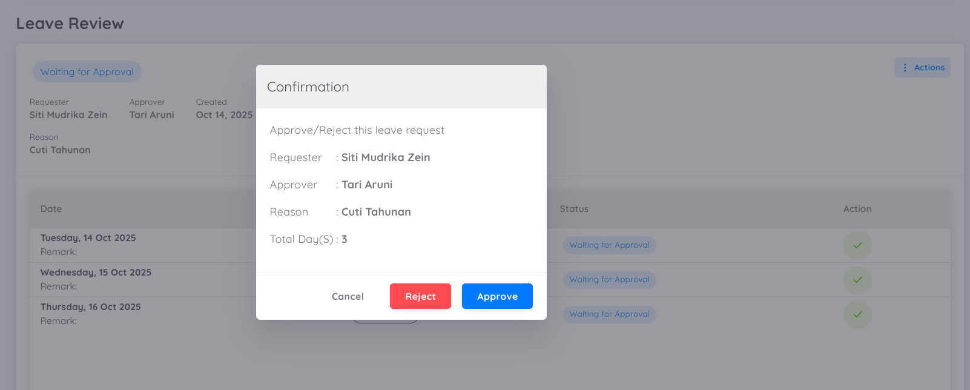Click the Waiting for Approval status for 16 Oct
This screenshot has width=970, height=390.
pos(609,314)
